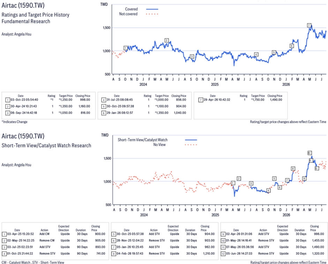Click marker 1 on the Ratings history chart
This screenshot has height=264, width=328.
125,48
